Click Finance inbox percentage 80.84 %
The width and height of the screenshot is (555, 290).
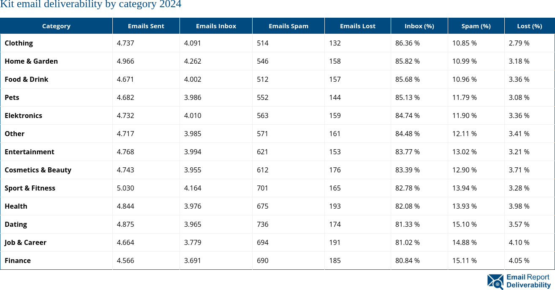408,260
